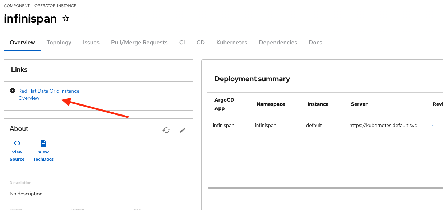Click the globe icon in Links
This screenshot has width=443, height=210.
[x=13, y=91]
